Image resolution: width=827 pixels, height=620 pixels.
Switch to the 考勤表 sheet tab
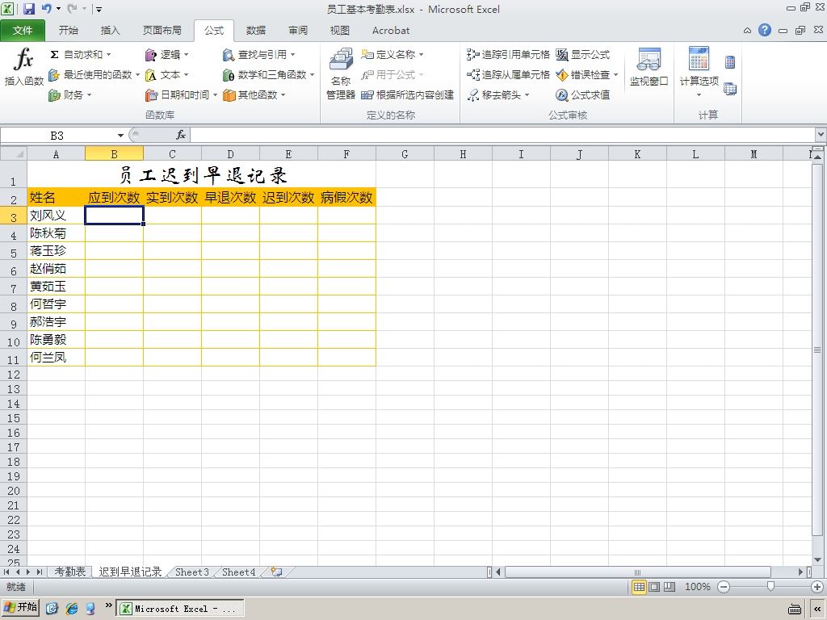tap(70, 572)
